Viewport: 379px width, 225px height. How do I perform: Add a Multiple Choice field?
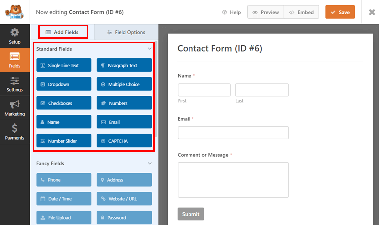click(124, 84)
